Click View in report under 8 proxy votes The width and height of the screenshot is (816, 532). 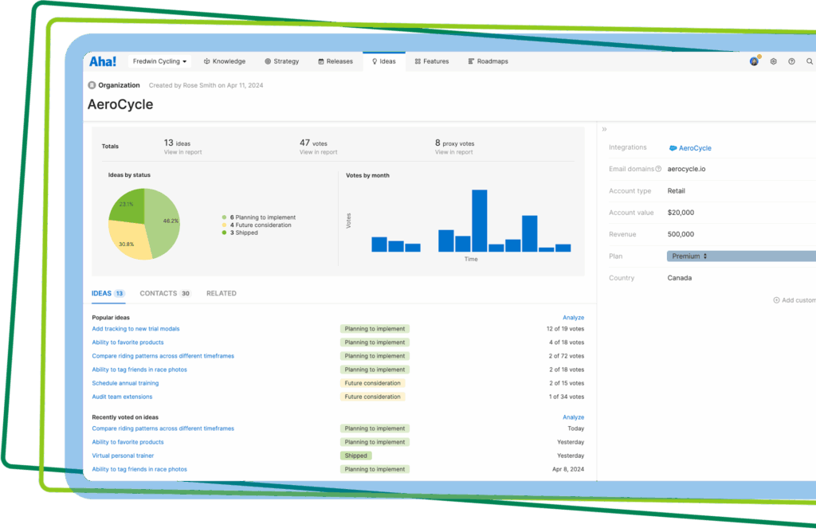[x=453, y=152]
